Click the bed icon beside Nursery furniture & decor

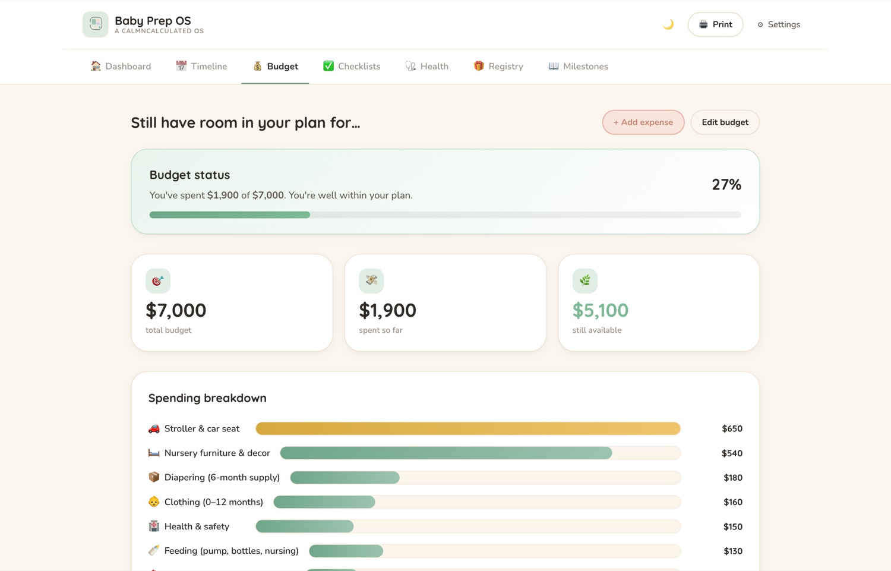154,453
